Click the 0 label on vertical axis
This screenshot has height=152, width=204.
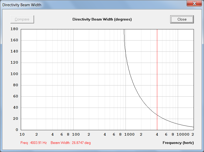(x=17, y=130)
